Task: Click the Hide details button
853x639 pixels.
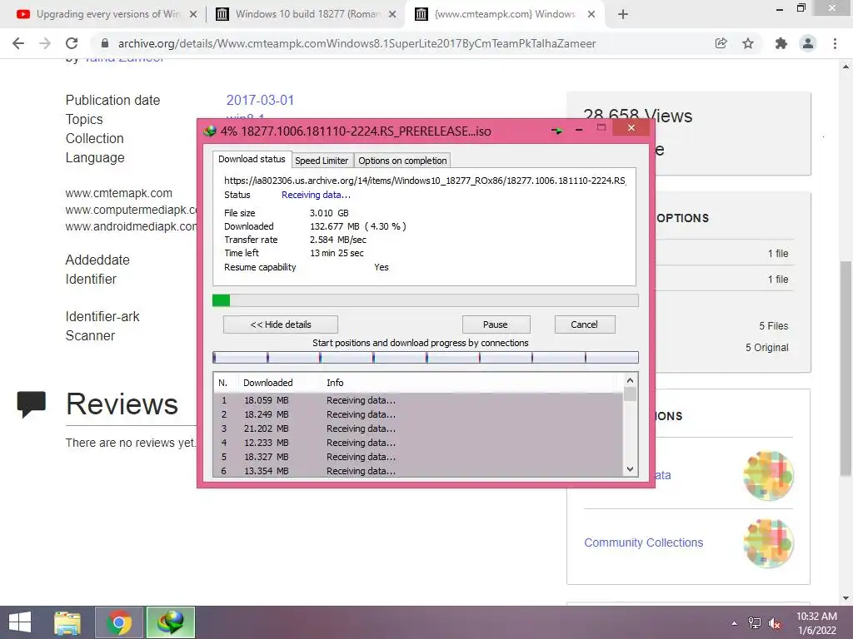Action: coord(281,324)
